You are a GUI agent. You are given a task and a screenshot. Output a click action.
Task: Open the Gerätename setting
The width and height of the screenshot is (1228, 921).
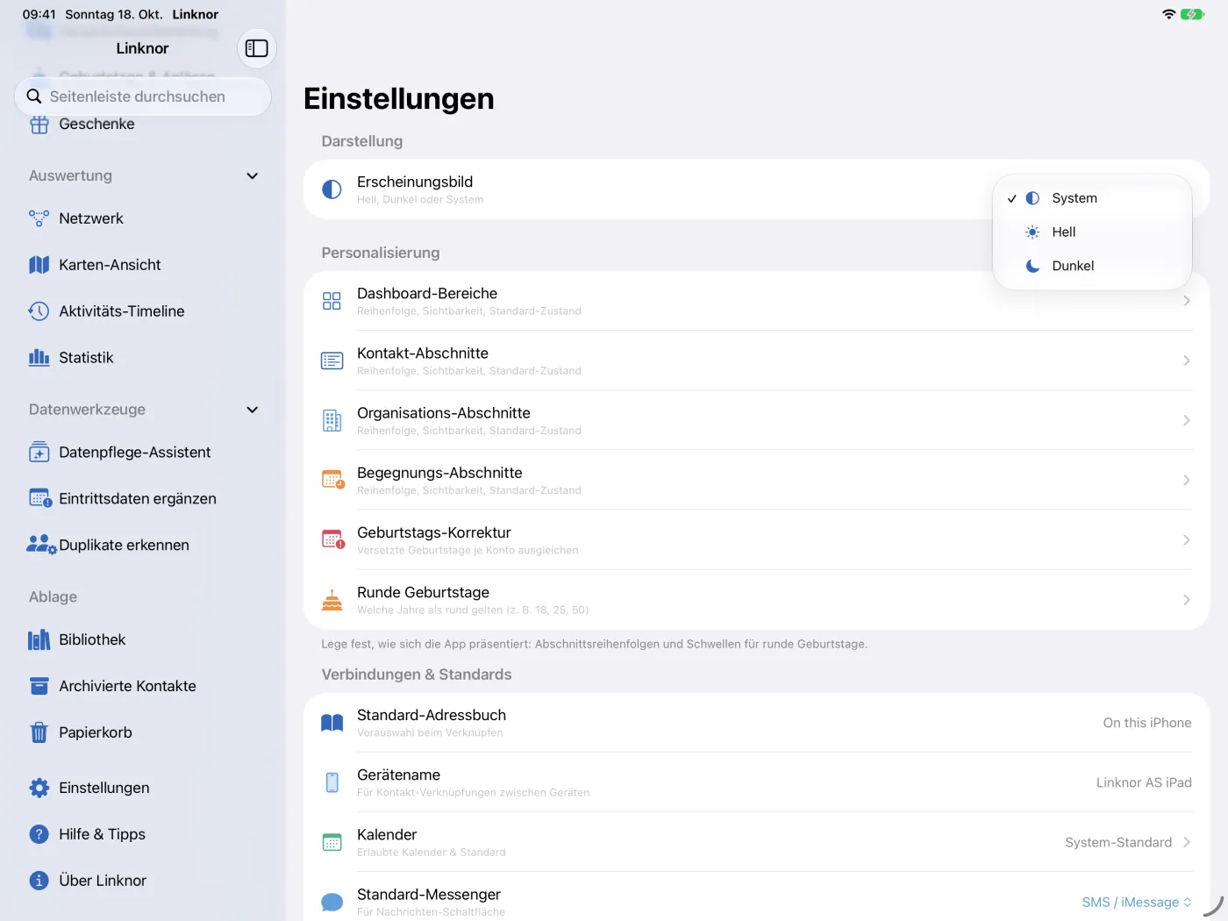click(x=756, y=782)
